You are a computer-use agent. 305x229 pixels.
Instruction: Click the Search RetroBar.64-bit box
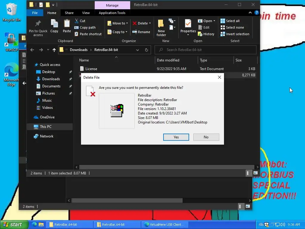(206, 50)
